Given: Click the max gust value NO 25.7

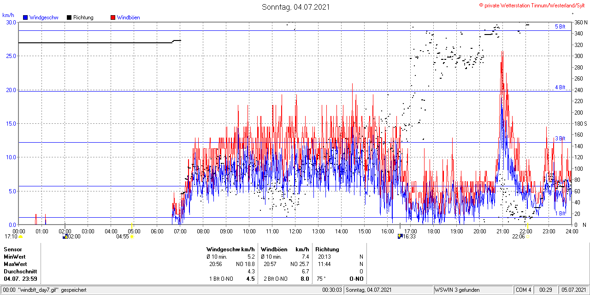Looking at the screenshot, I should click(x=300, y=264).
